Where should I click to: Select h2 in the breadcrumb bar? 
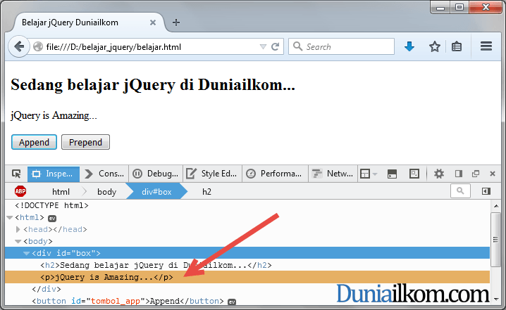(x=206, y=192)
